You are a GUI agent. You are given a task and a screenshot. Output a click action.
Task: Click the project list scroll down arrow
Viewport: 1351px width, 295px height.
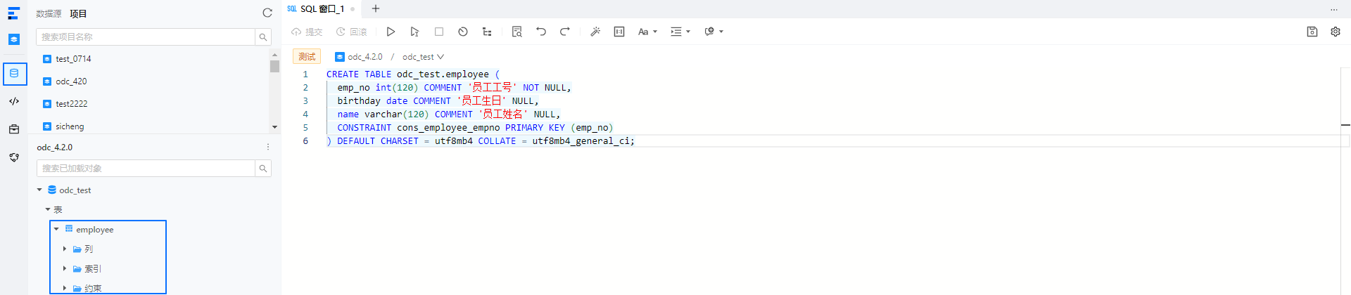(274, 127)
